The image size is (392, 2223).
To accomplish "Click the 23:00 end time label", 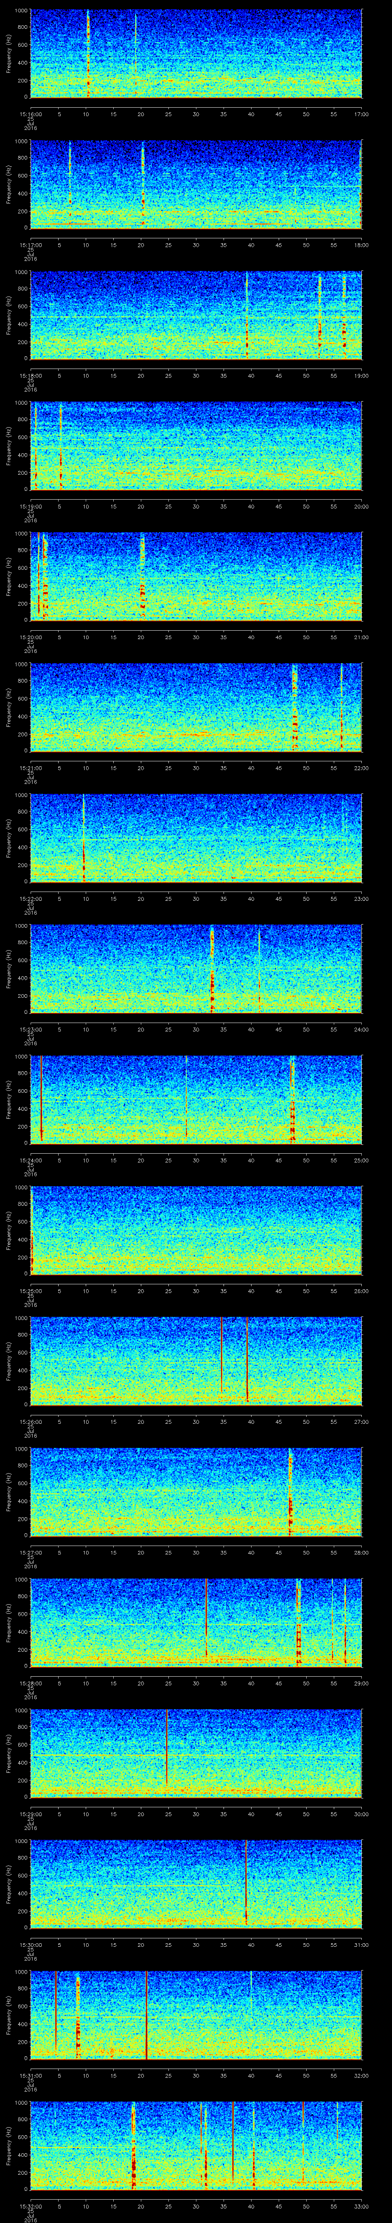I will coord(361,898).
